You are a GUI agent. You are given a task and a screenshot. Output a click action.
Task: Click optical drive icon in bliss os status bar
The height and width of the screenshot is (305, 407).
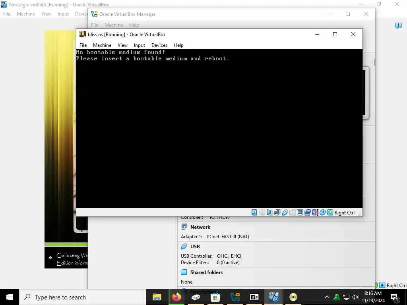click(262, 213)
